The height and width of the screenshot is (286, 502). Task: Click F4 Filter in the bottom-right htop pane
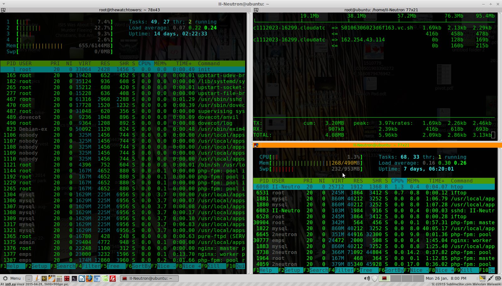(341, 270)
